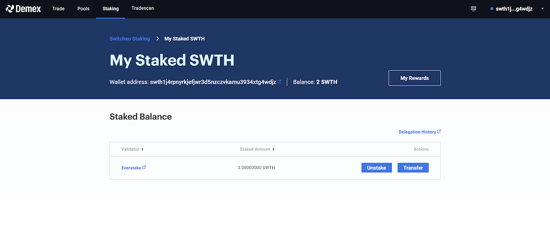Viewport: 550px width, 230px height.
Task: Open the Trade tab
Action: point(58,9)
